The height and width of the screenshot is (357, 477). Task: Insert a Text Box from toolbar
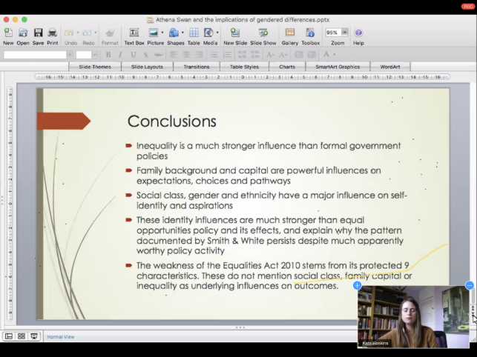click(x=134, y=33)
